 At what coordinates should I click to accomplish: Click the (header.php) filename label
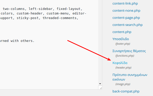pos(123,68)
